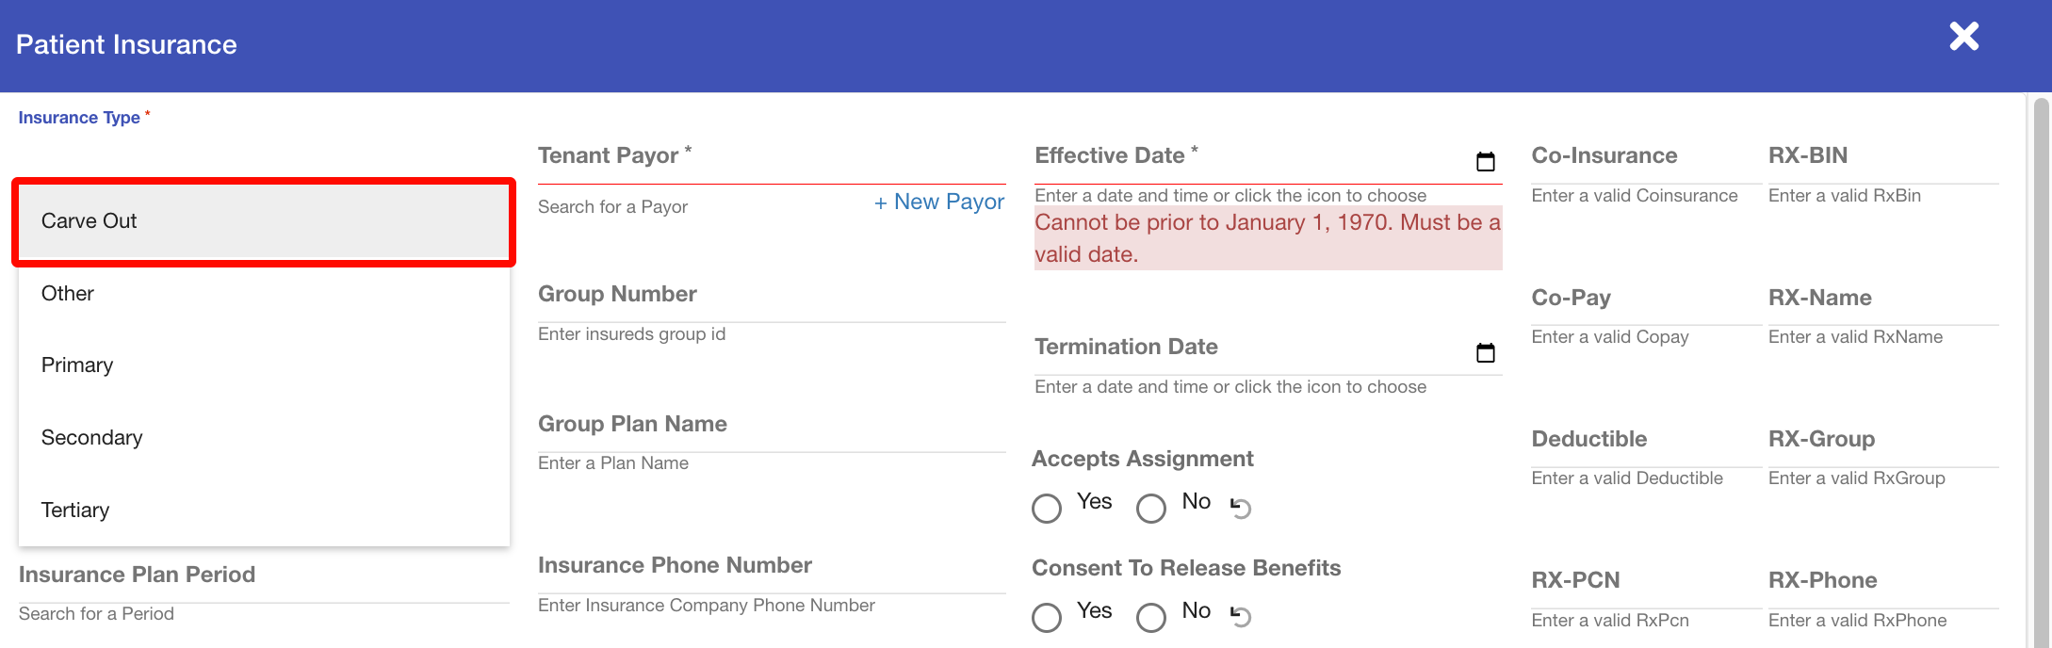This screenshot has width=2052, height=648.
Task: Reset the Consent To Release Benefits icon
Action: click(1241, 617)
